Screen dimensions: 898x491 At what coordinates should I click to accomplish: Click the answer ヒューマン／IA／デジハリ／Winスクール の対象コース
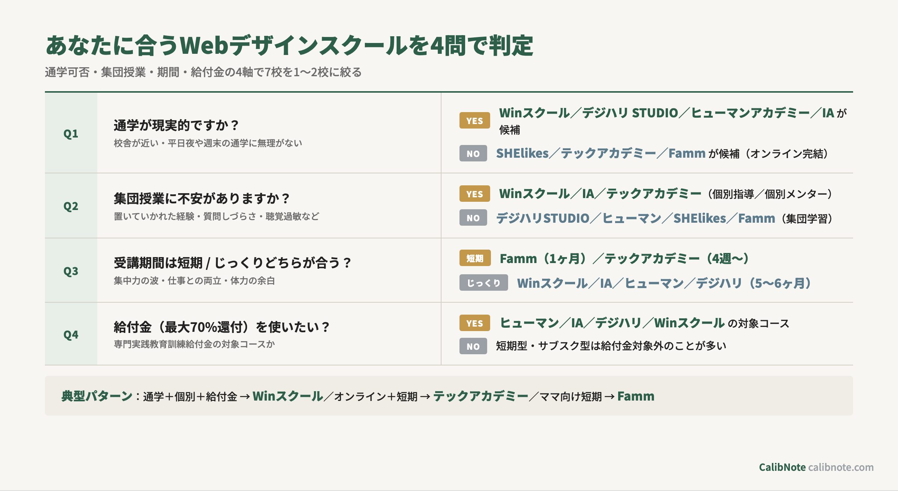click(645, 323)
